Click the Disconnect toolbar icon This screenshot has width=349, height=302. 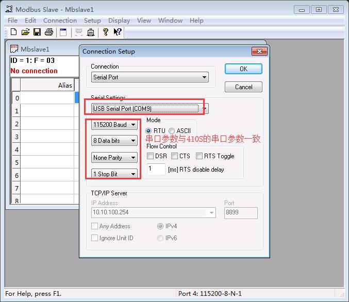pos(91,32)
